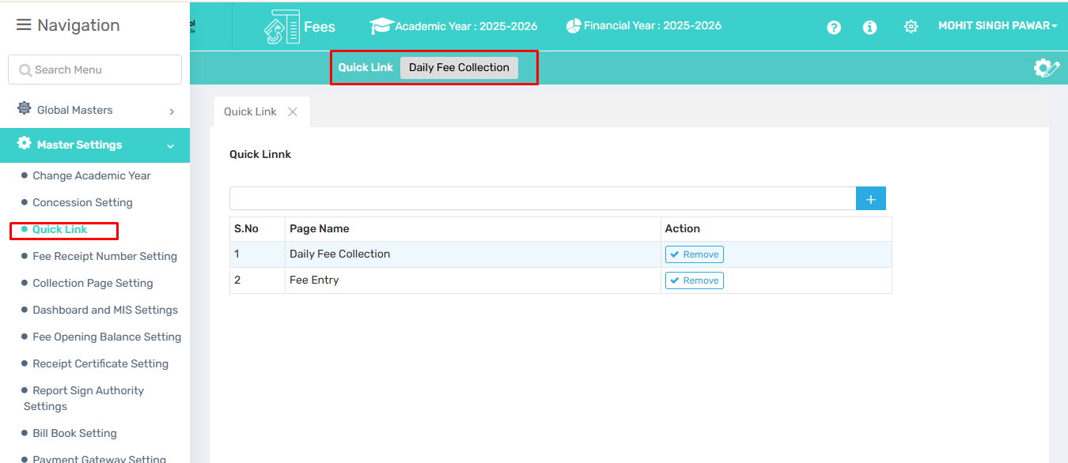
Task: Click the Global Masters gear icon
Action: 24,109
